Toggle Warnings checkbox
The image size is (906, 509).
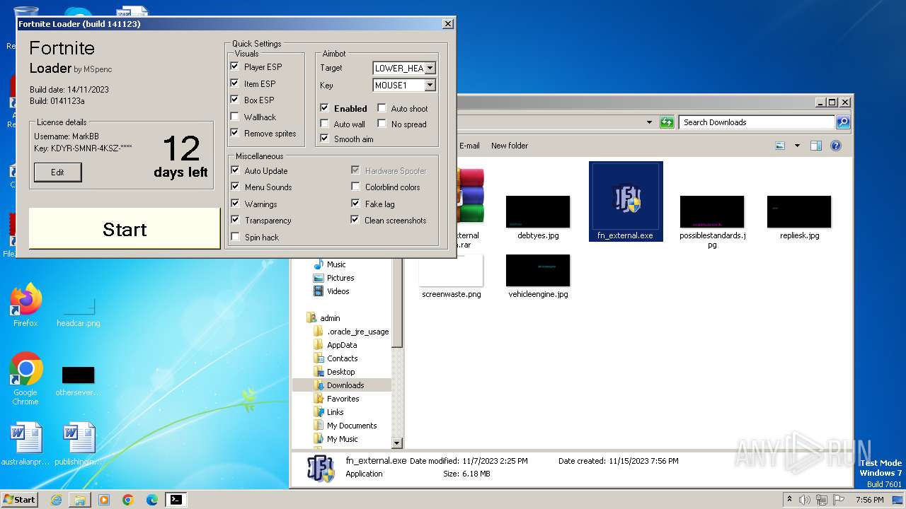click(x=235, y=204)
